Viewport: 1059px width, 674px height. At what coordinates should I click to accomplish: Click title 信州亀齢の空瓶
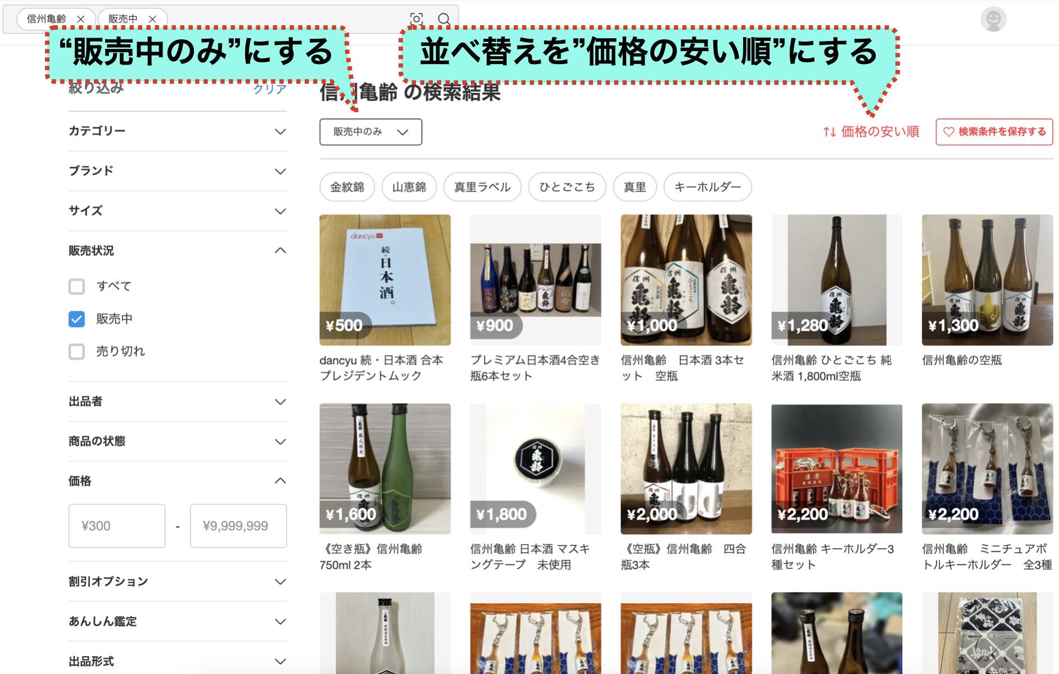coord(962,360)
